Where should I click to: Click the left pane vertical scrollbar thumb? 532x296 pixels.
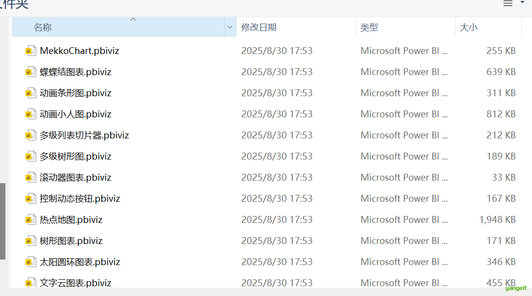[x=2, y=221]
